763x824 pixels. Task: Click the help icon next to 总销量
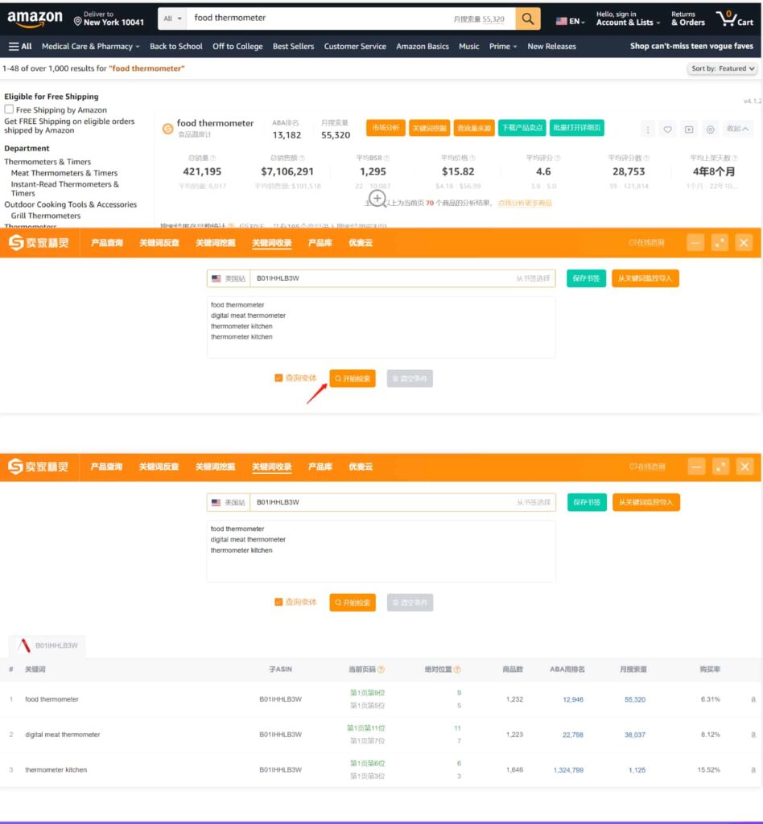pos(212,158)
